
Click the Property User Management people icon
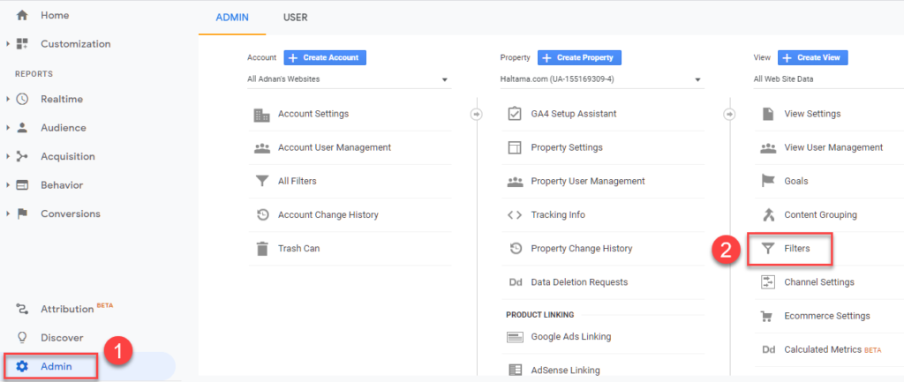[515, 181]
